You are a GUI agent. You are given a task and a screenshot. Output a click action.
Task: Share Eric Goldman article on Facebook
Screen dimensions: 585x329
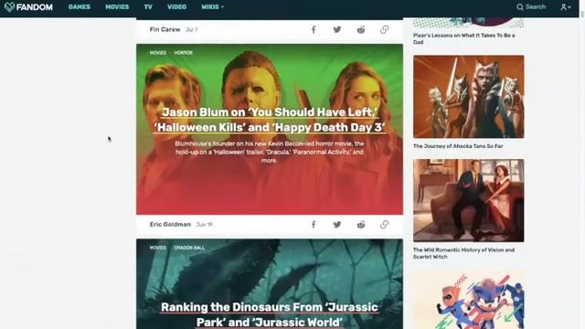(x=314, y=225)
